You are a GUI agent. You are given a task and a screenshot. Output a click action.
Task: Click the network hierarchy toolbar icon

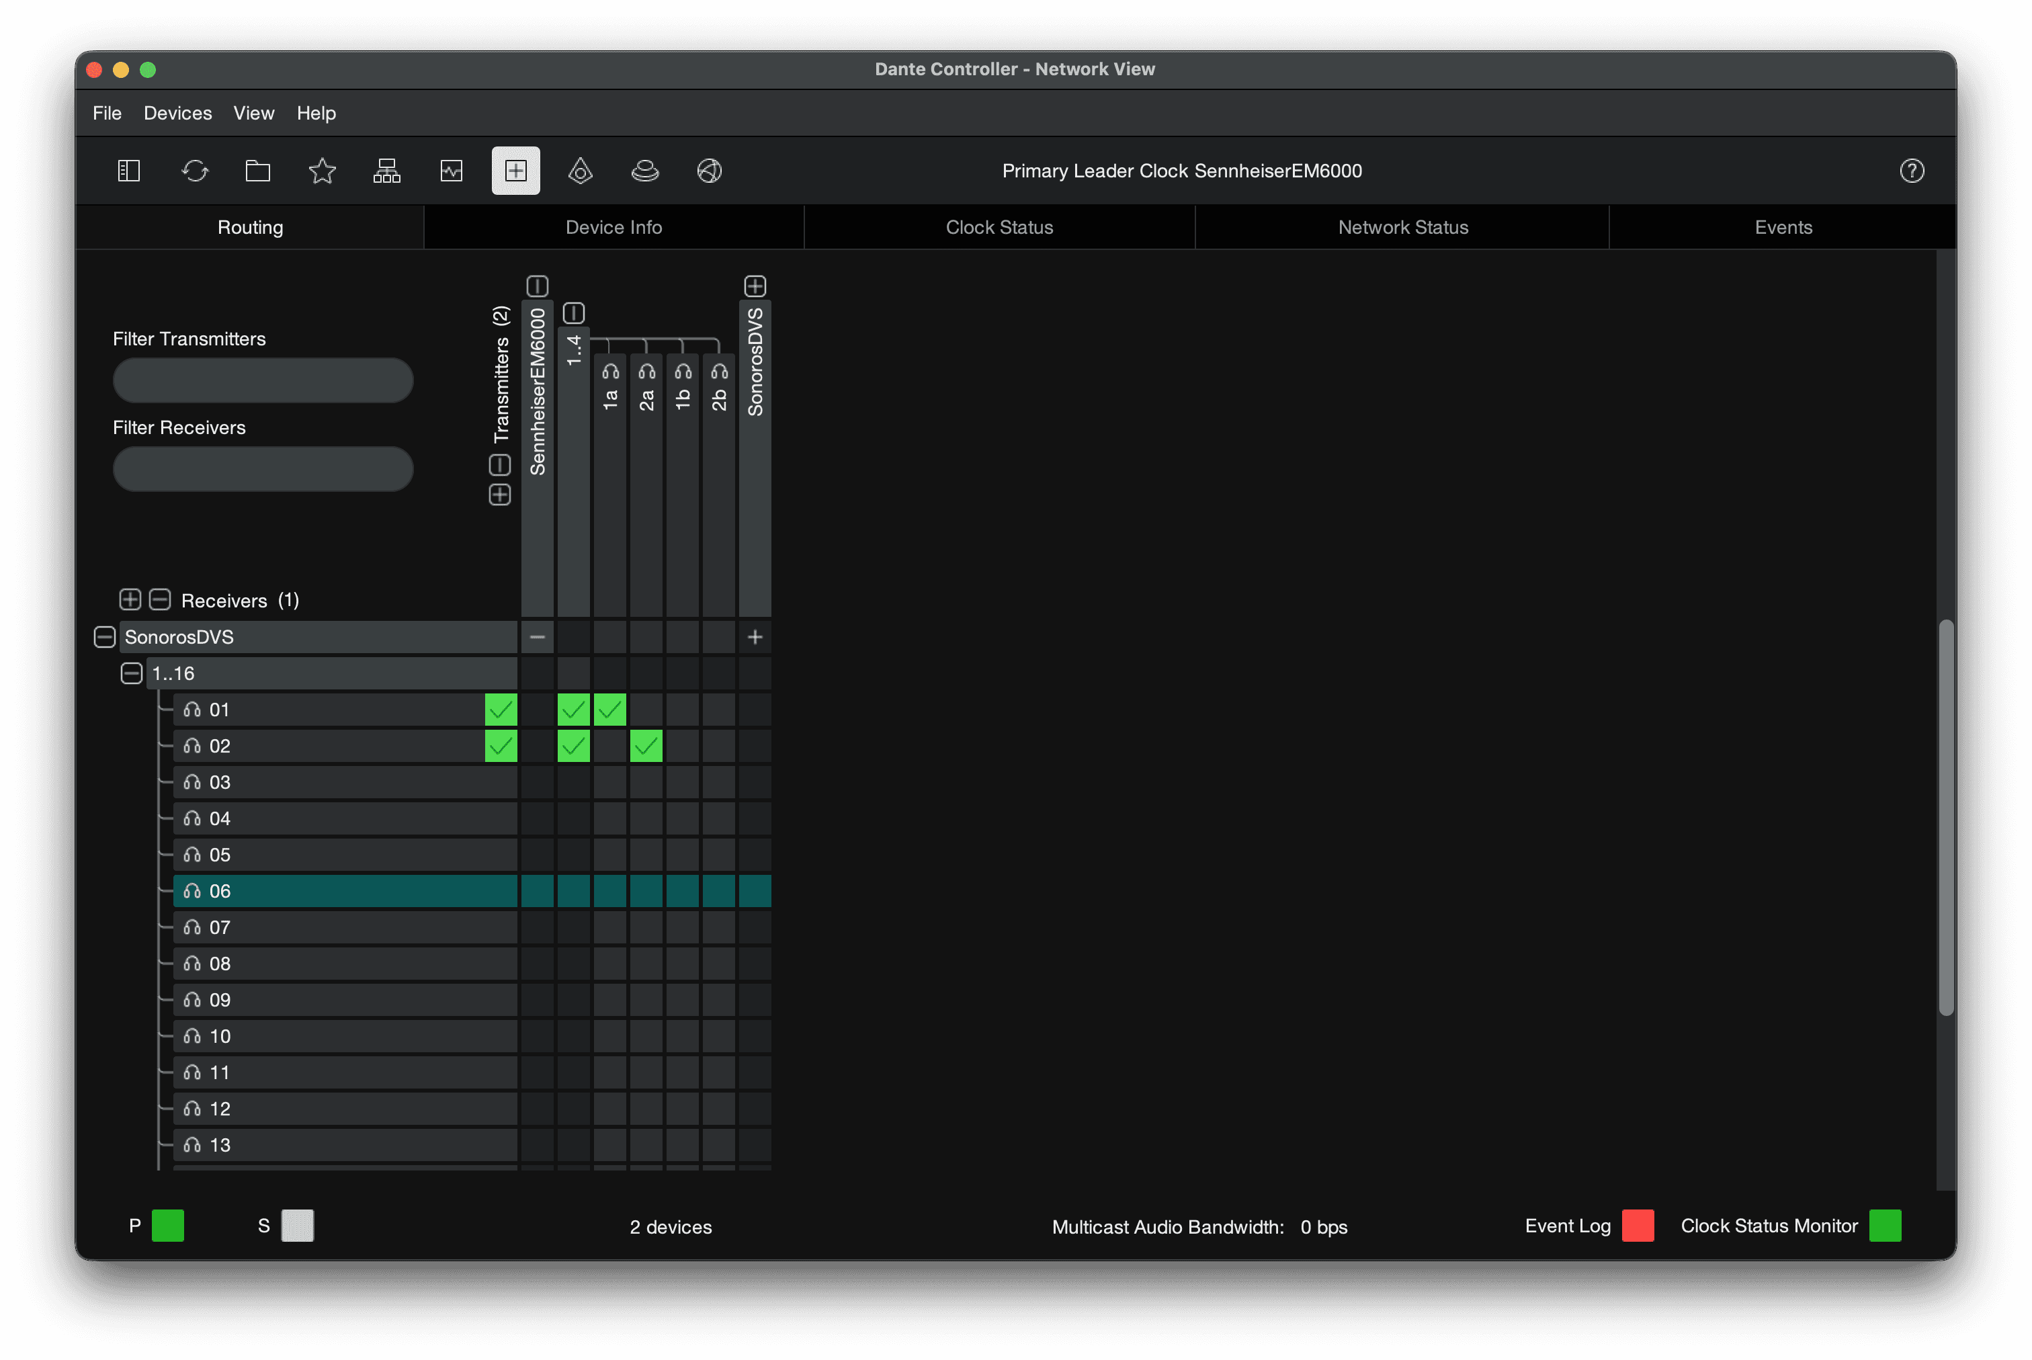[x=387, y=171]
